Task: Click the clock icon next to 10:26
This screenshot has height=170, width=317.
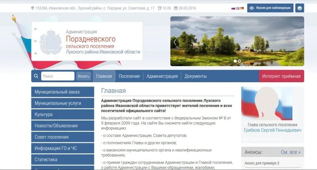Action: point(160,8)
